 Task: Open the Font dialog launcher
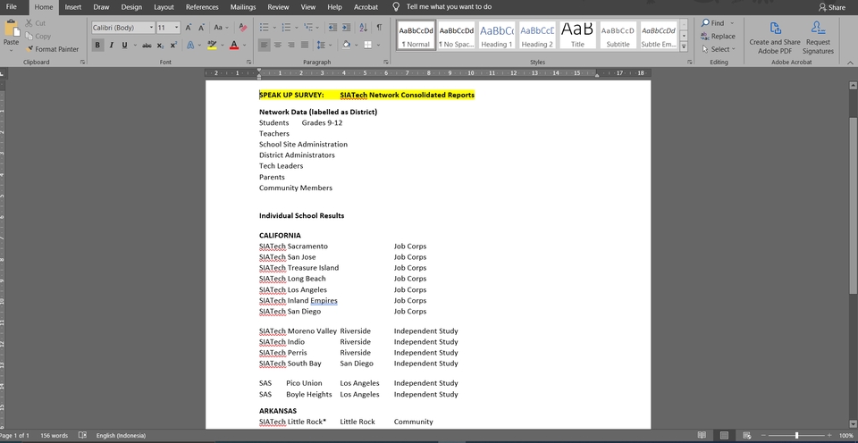[x=248, y=63]
